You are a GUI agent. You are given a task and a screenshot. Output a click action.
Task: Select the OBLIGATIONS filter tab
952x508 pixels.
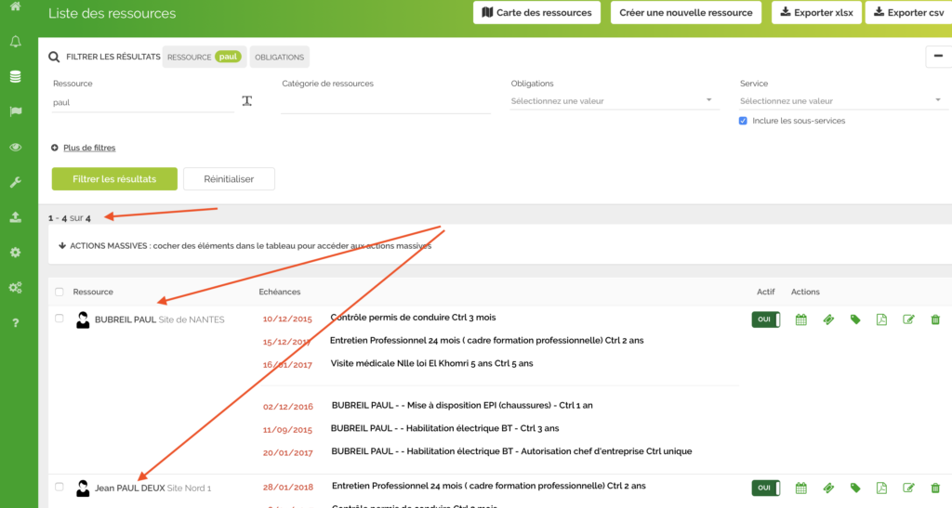click(279, 58)
